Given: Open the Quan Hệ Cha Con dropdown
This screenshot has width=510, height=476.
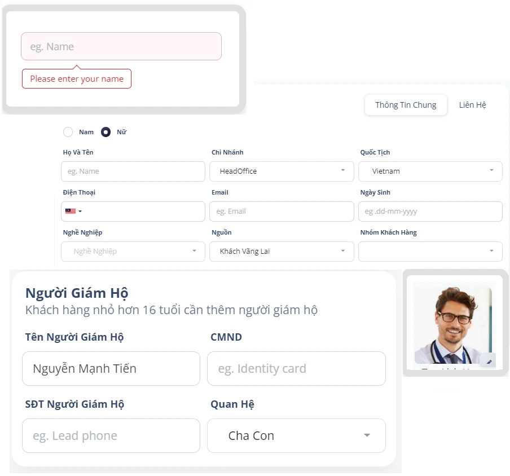Looking at the screenshot, I should click(296, 435).
